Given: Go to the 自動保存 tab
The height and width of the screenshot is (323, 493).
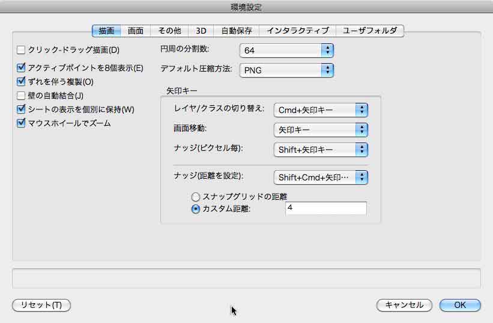Looking at the screenshot, I should pos(236,31).
